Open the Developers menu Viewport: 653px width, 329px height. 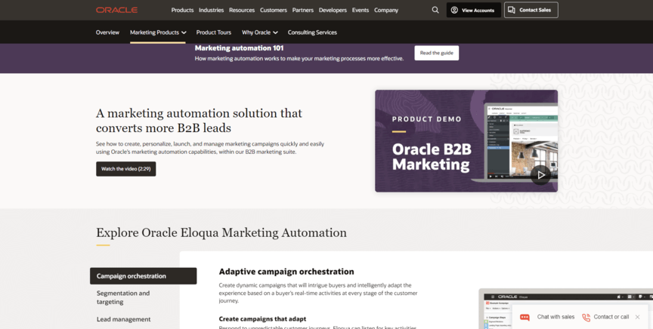333,10
